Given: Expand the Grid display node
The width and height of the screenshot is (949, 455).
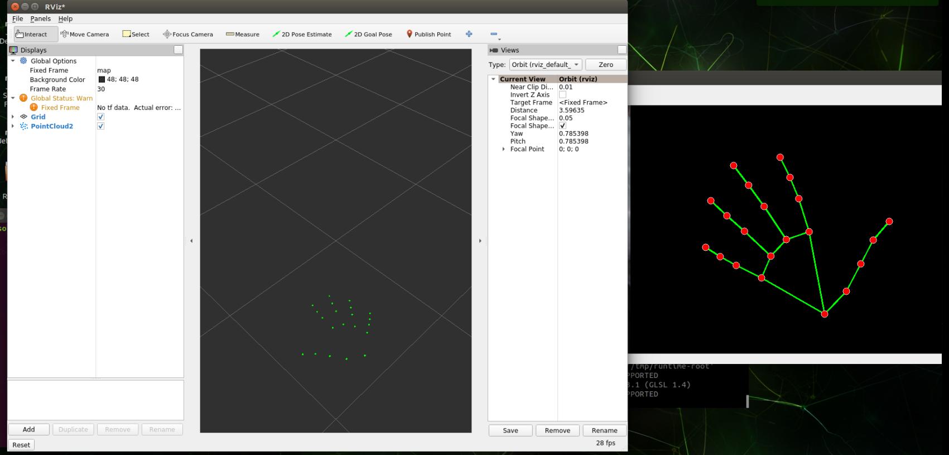Looking at the screenshot, I should point(13,117).
